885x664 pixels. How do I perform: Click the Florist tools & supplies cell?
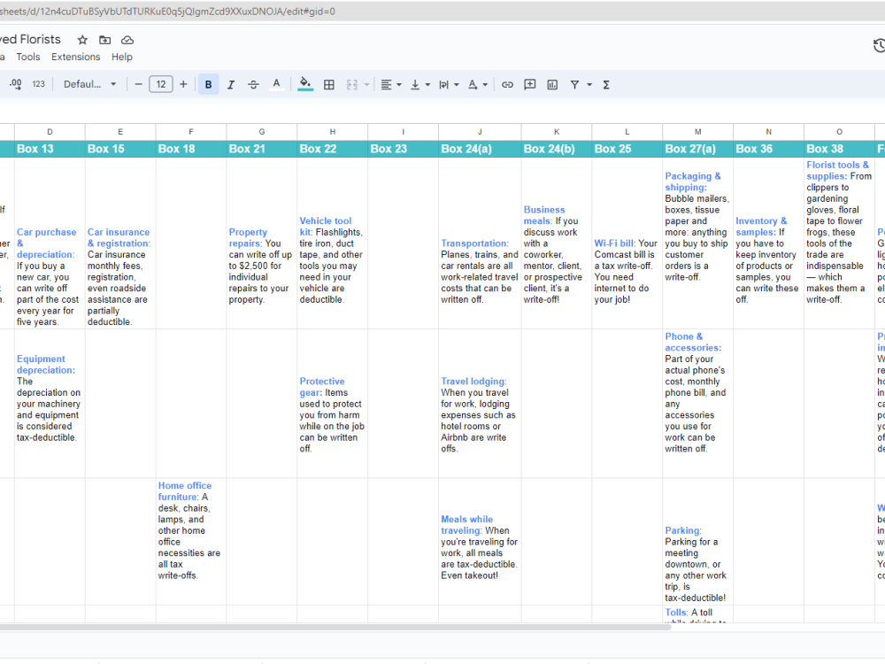[x=839, y=243]
